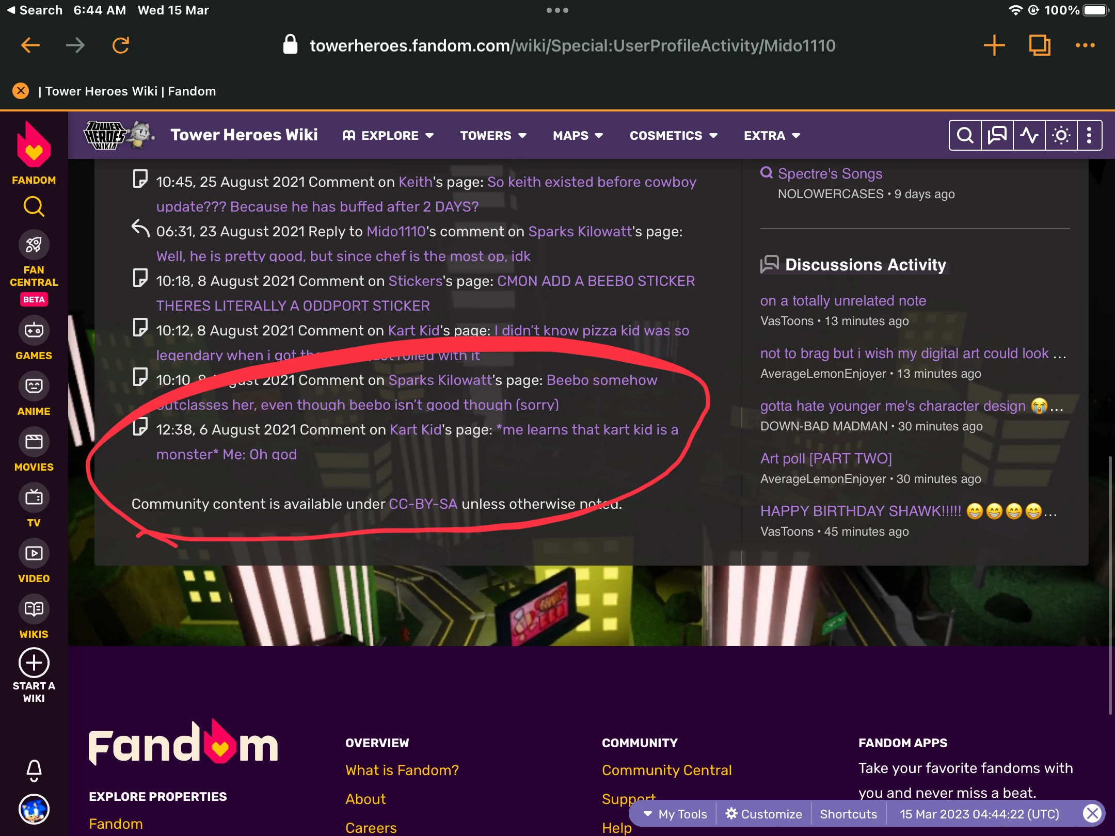Click the browser address bar URL
The height and width of the screenshot is (836, 1115).
[572, 45]
